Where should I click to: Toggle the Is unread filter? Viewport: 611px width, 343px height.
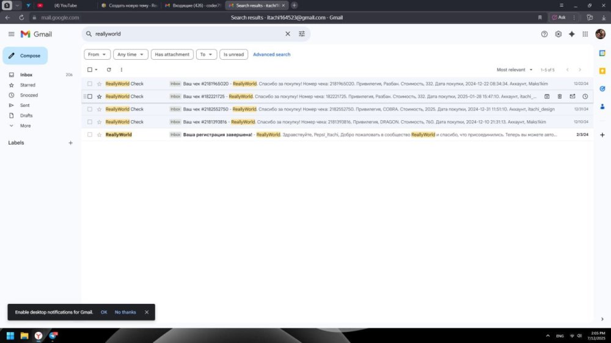[x=233, y=54]
